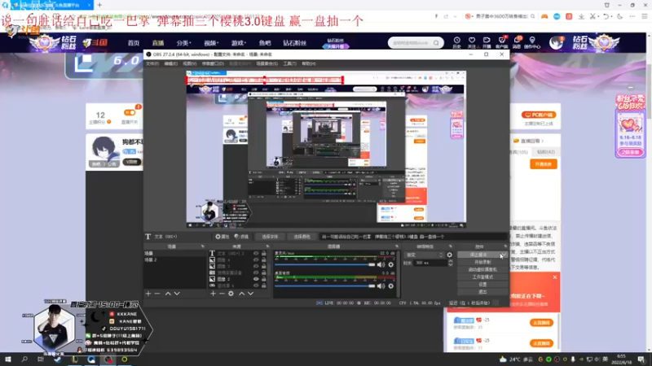
Task: Open Douyu start-streaming icon in header
Action: click(487, 42)
